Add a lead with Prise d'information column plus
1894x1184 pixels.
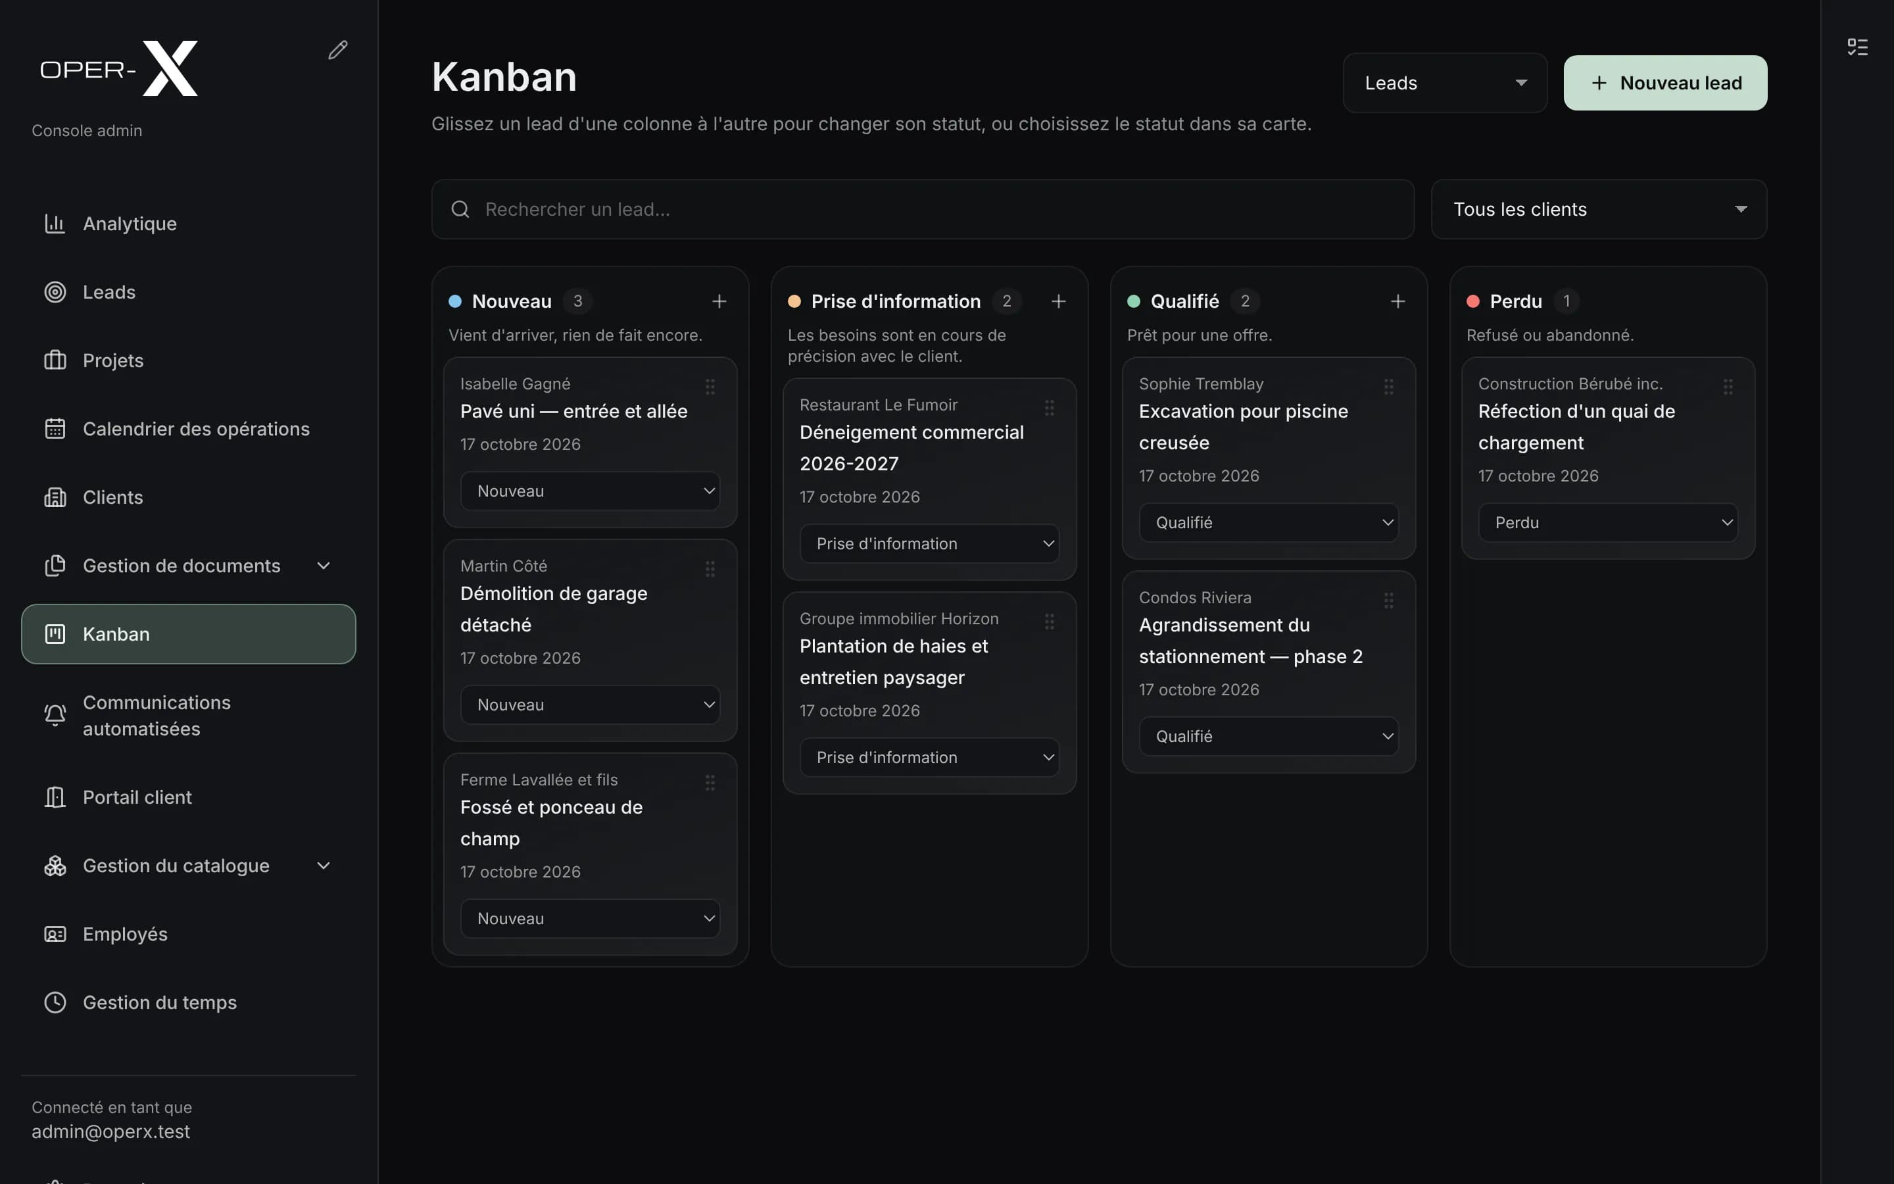point(1058,301)
